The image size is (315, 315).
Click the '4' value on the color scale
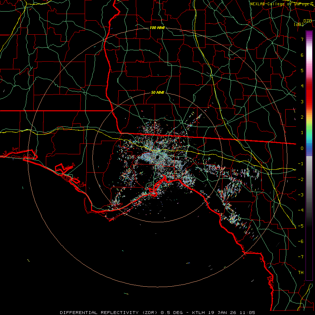(302, 86)
